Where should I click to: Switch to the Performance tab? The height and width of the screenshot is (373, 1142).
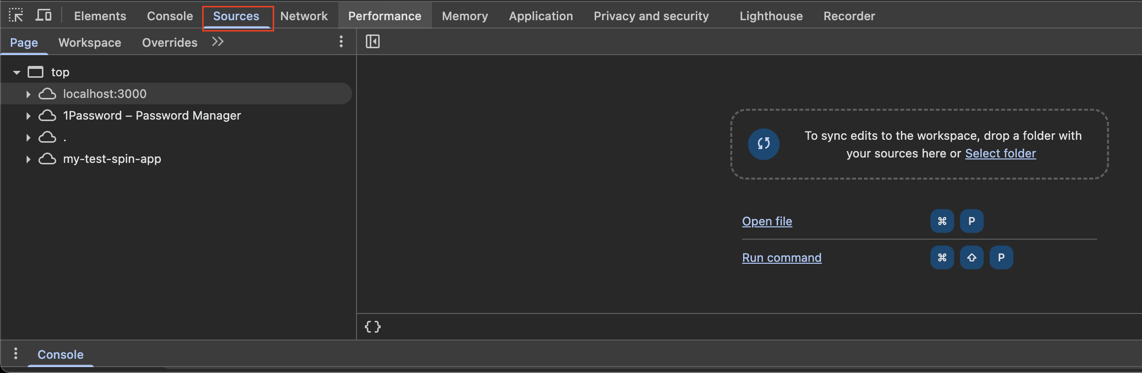(385, 16)
